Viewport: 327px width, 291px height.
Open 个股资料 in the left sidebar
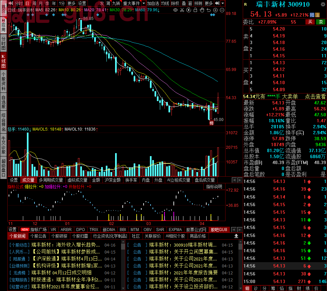tap(3, 81)
